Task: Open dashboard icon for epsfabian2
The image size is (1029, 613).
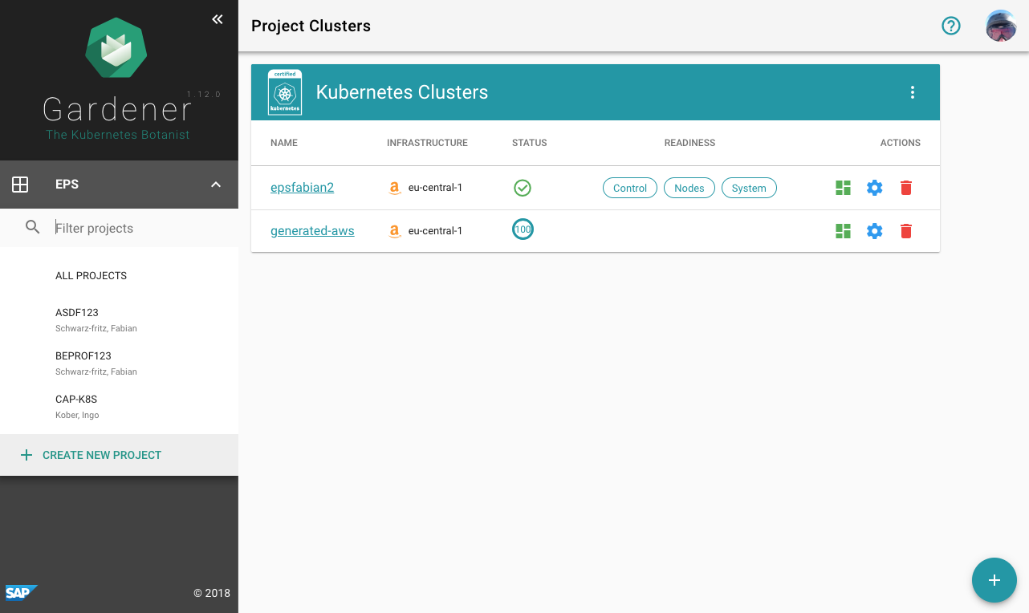Action: [843, 188]
